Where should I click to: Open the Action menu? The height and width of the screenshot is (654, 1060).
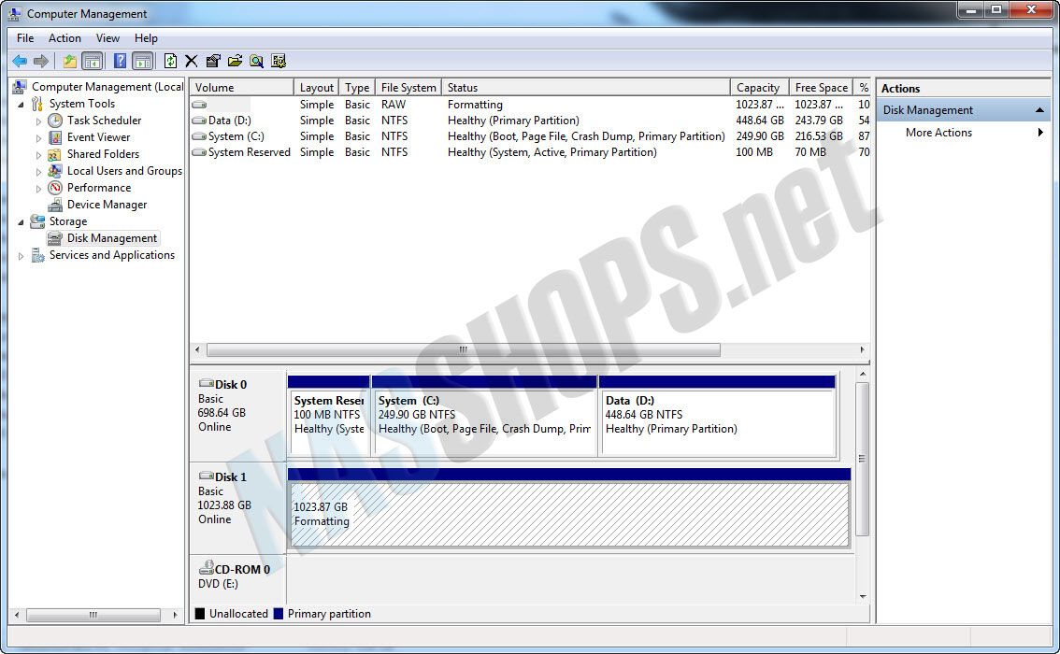point(64,38)
